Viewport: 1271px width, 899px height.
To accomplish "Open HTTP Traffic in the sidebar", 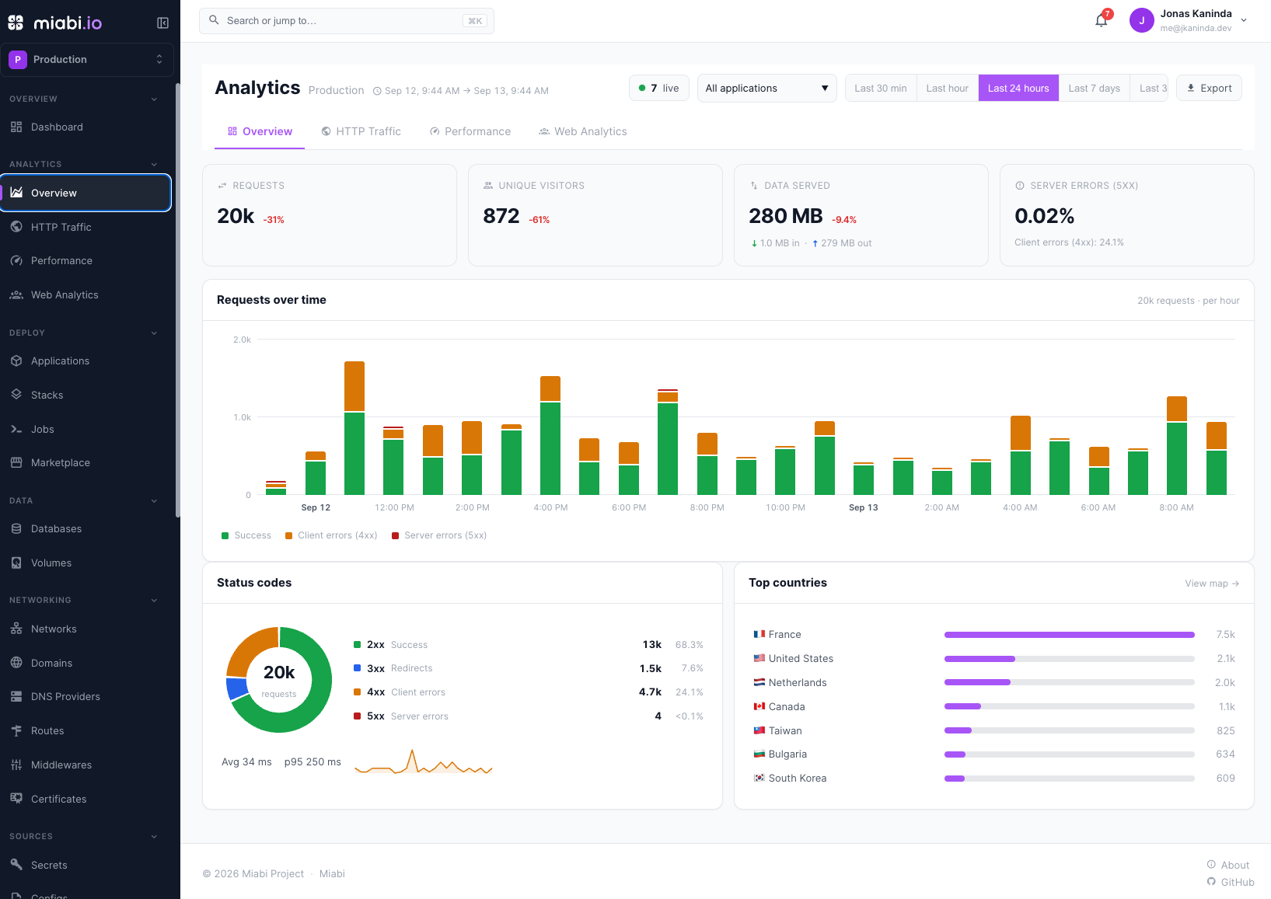I will point(86,227).
